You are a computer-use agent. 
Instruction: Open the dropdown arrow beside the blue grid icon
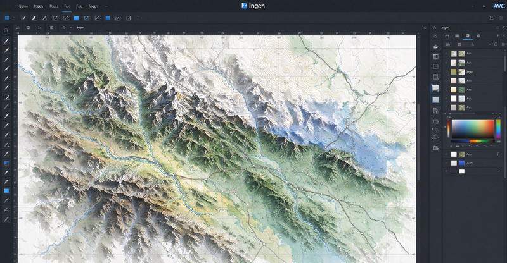click(14, 18)
